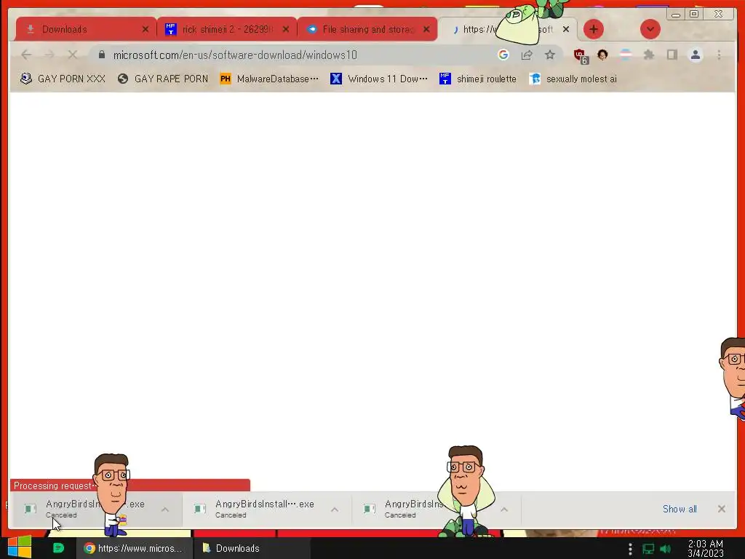Close the rick shimeji 2 tab

[x=285, y=29]
